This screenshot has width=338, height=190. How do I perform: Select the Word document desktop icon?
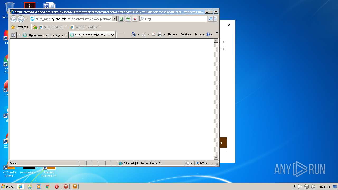49,6
